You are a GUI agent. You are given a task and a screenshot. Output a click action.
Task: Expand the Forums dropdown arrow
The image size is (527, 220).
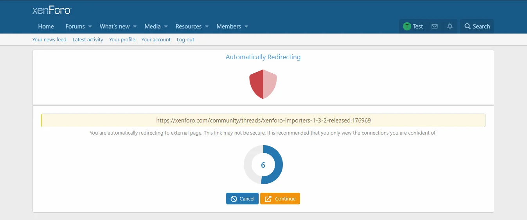[x=90, y=27]
